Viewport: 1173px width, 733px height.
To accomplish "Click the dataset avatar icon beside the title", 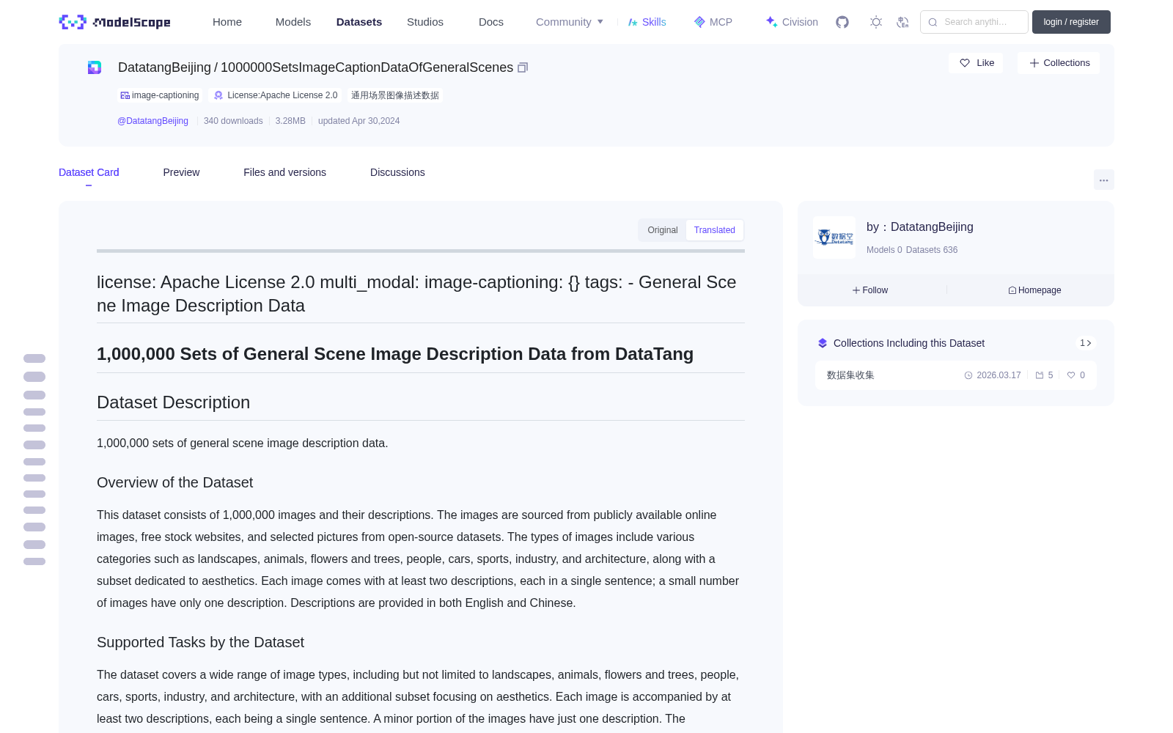I will (x=95, y=67).
